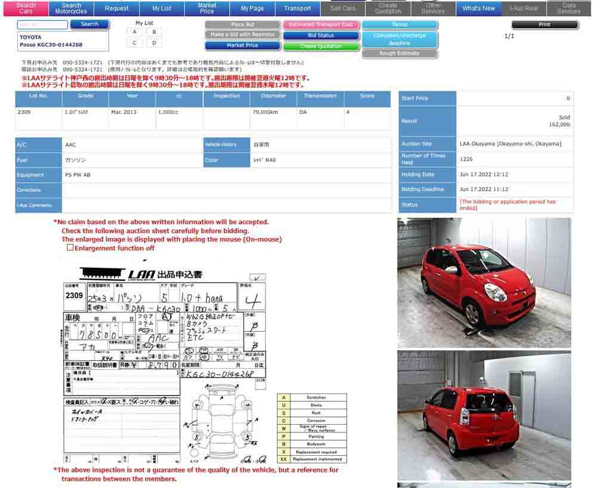Click the Scratches legend row
This screenshot has height=488, width=597.
tap(312, 397)
